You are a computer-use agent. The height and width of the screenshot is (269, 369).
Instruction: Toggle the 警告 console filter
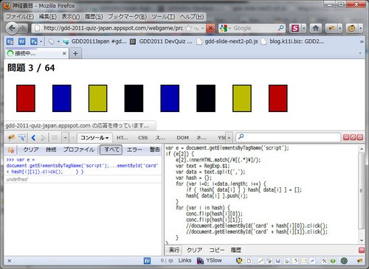coord(155,150)
